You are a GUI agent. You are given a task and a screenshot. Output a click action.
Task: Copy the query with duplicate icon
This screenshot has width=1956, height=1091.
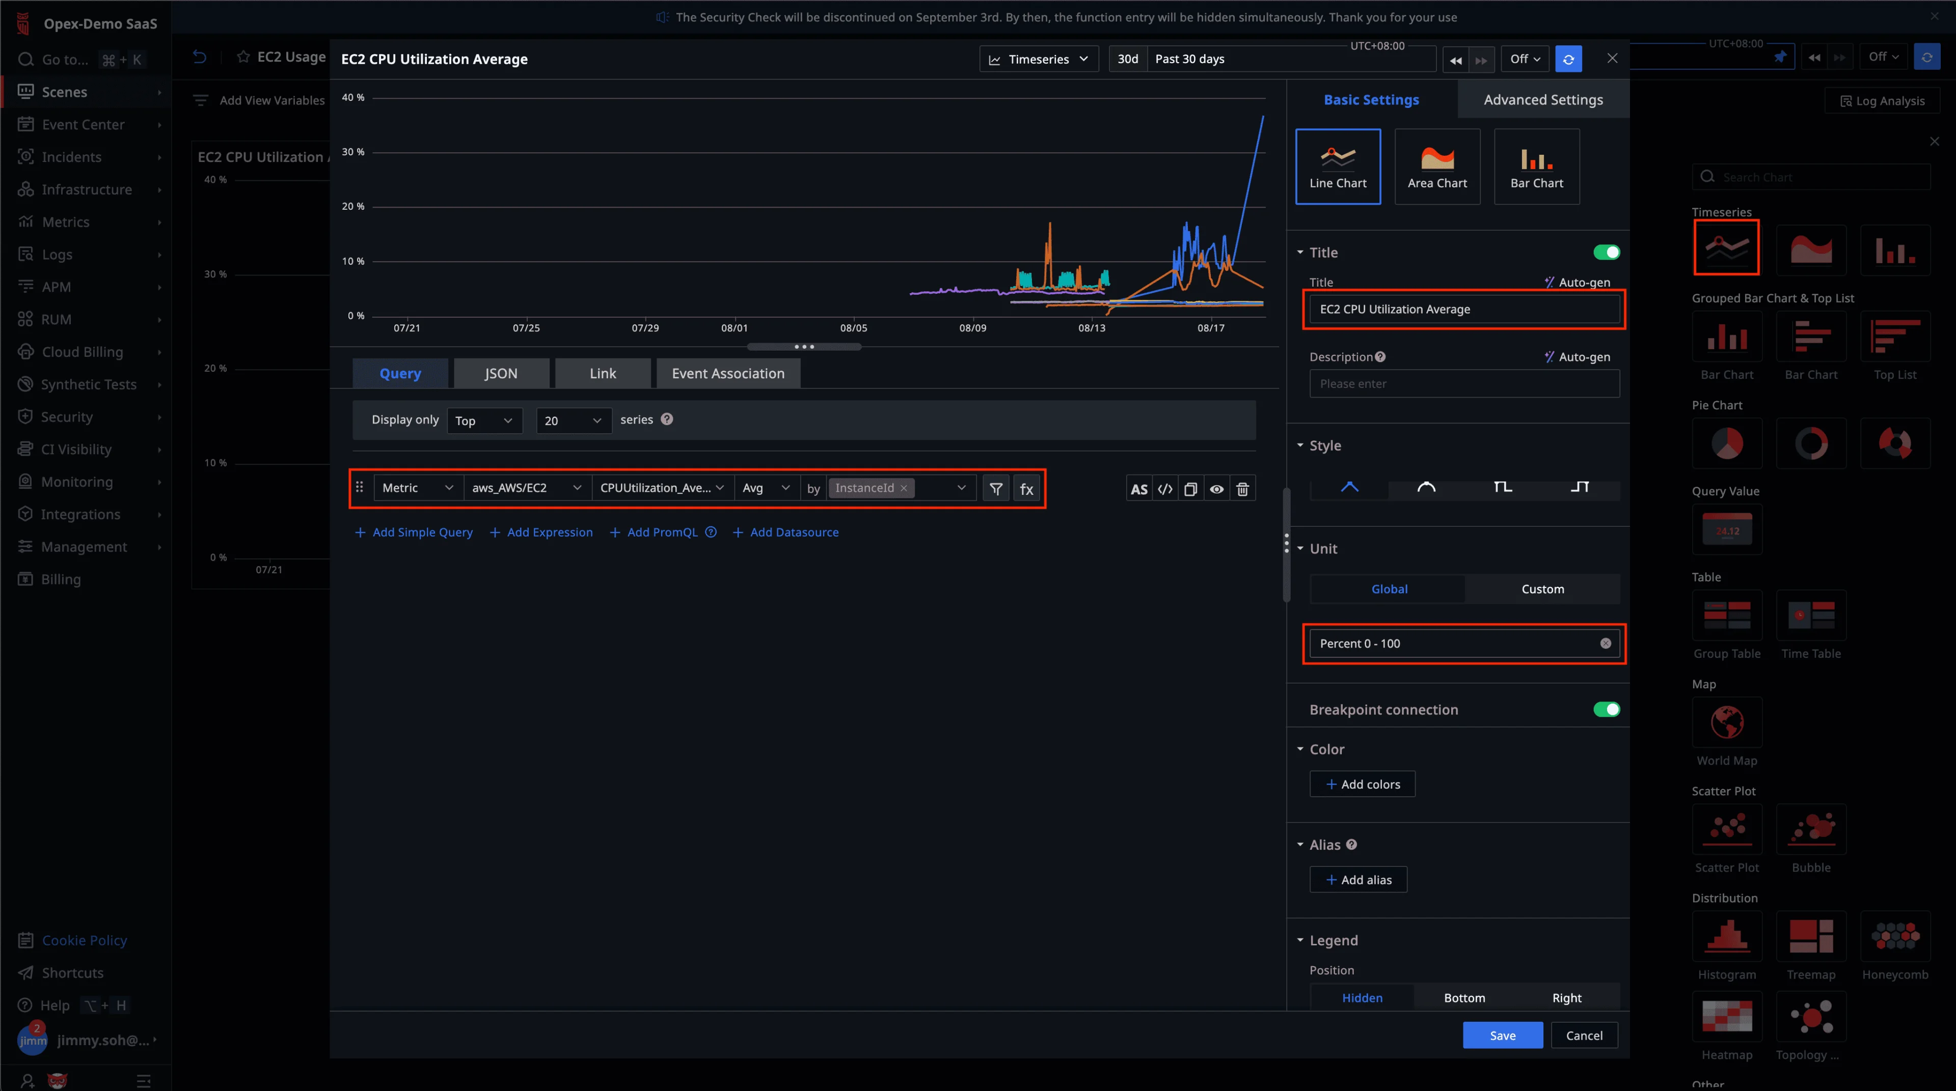(1190, 489)
